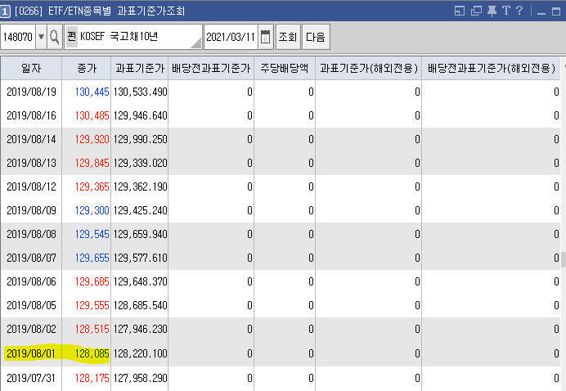Click tax base value 129,990.250

pos(140,139)
